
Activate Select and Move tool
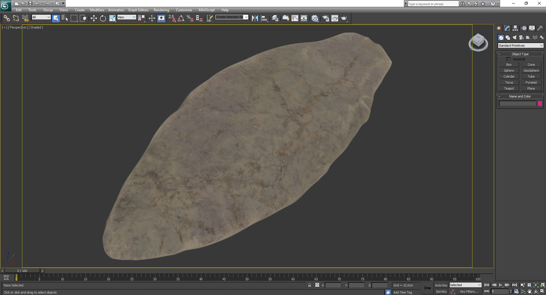coord(94,18)
